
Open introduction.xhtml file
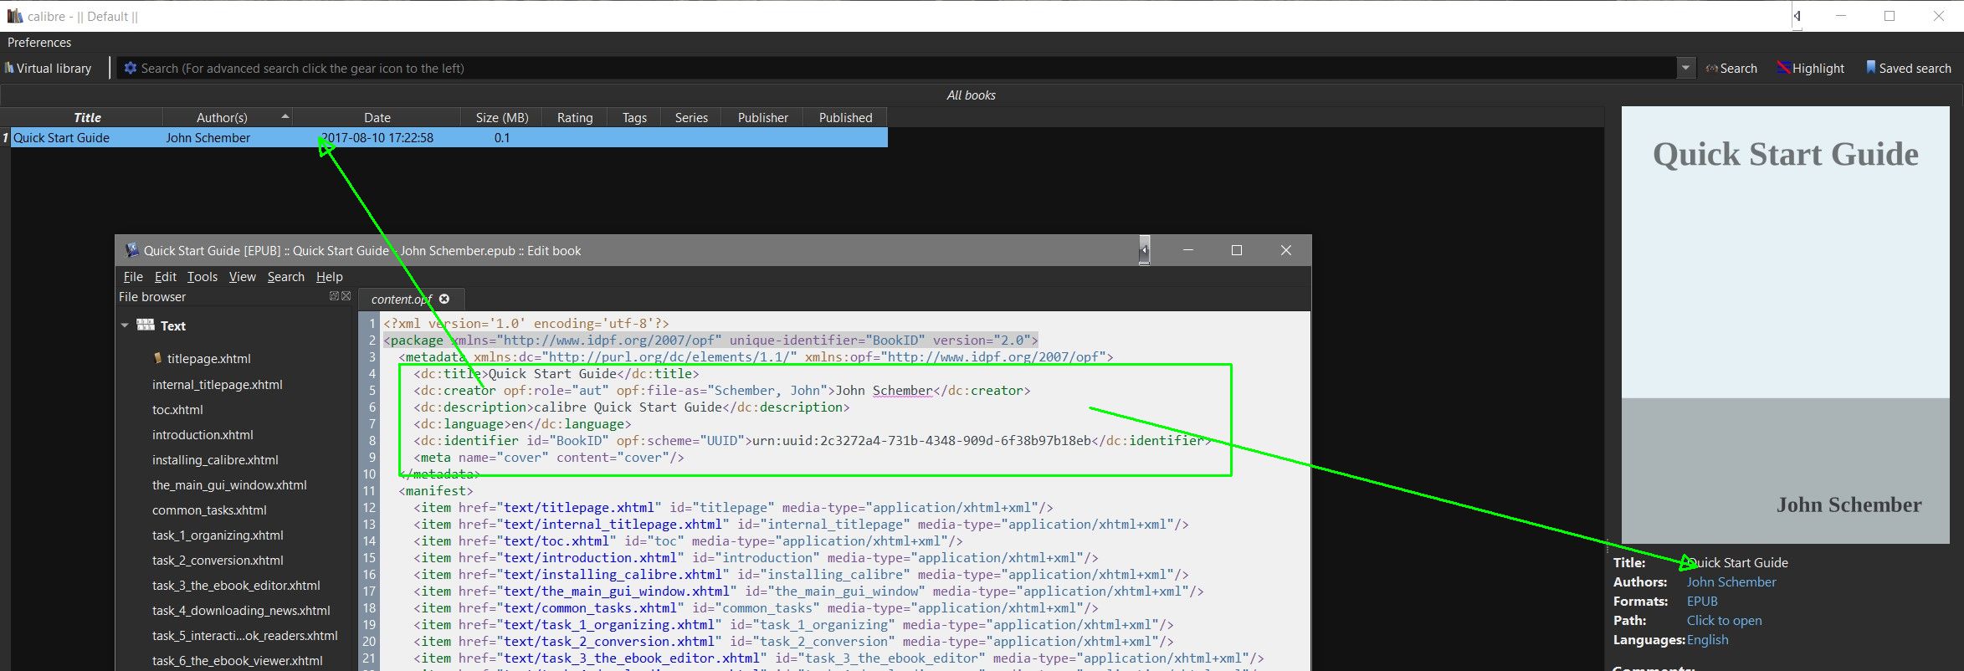[x=203, y=435]
